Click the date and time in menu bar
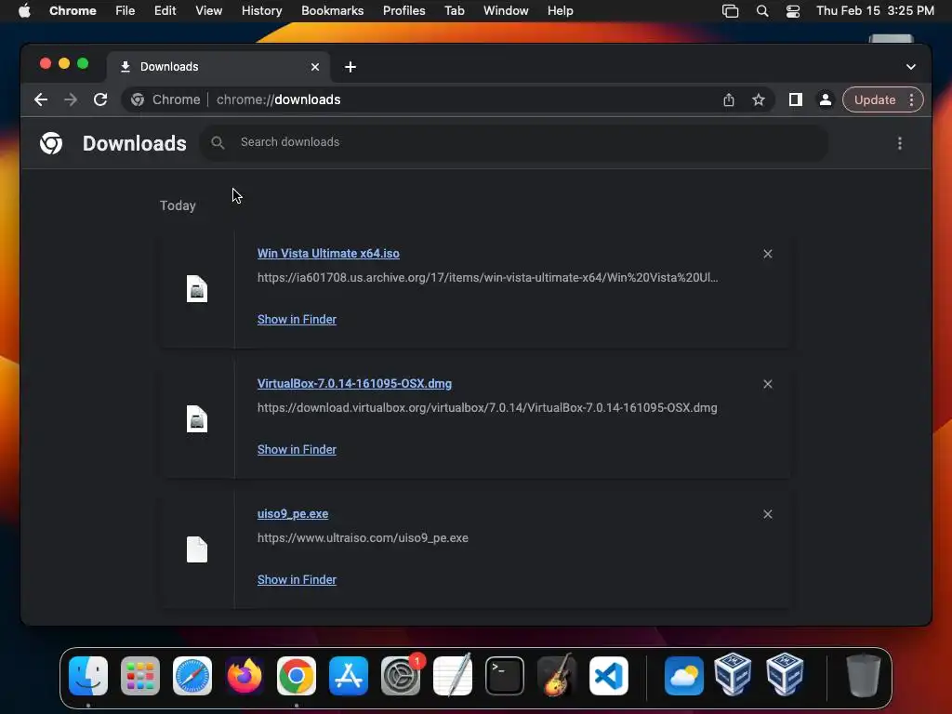 click(x=875, y=11)
